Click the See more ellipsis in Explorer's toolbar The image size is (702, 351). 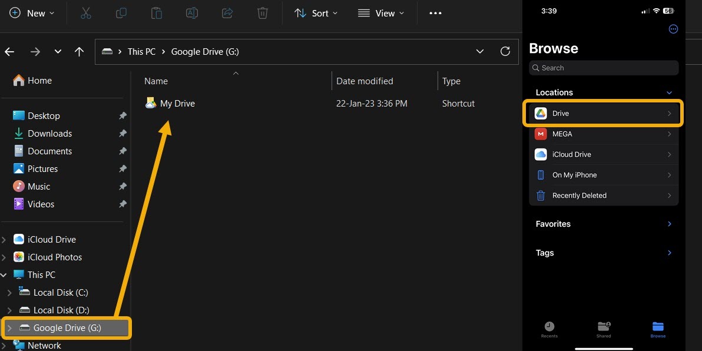pos(435,13)
